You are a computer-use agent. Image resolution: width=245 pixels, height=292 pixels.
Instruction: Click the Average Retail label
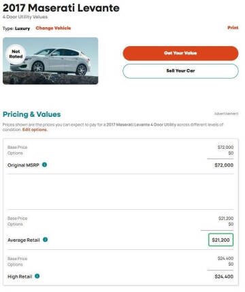(x=24, y=240)
